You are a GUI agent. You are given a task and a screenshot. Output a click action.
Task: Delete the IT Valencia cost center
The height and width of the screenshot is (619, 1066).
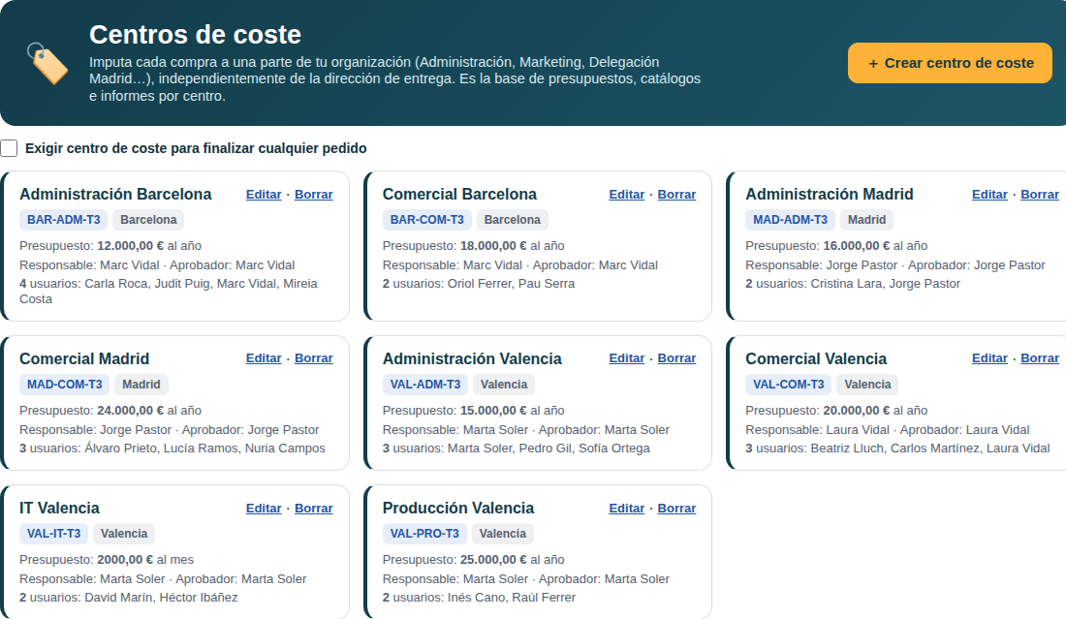[x=313, y=509]
